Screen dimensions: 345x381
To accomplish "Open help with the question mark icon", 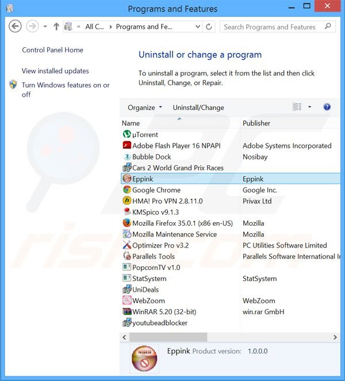I will click(x=327, y=107).
